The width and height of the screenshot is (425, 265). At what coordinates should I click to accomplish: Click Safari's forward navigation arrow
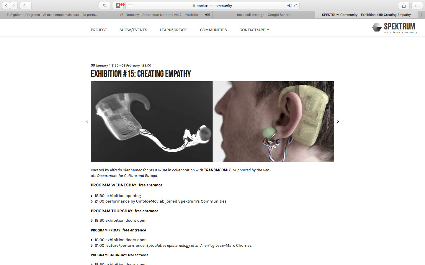14,5
